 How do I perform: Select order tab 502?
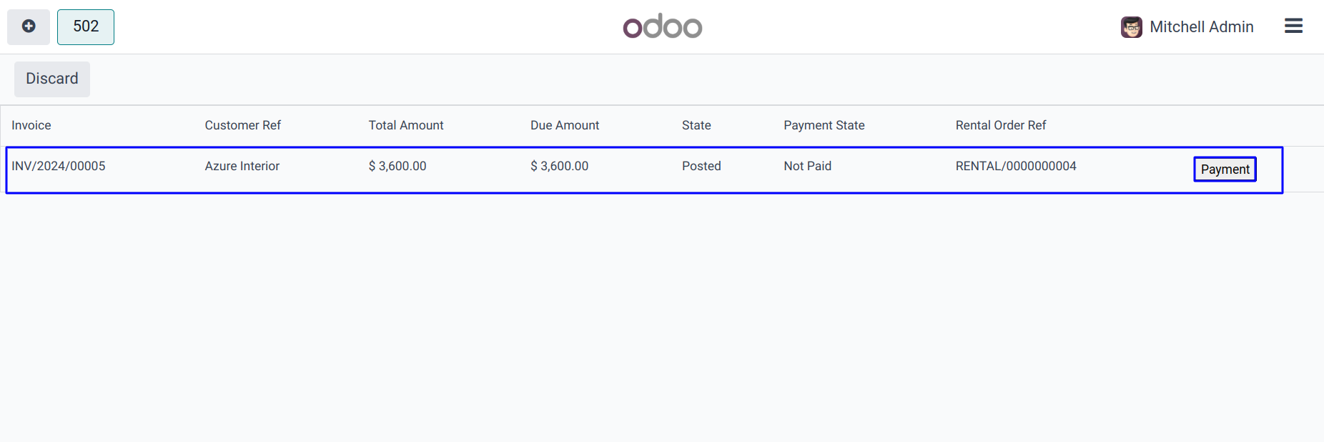click(x=86, y=26)
